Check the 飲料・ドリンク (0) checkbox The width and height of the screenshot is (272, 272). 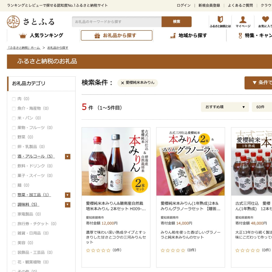tap(14, 166)
